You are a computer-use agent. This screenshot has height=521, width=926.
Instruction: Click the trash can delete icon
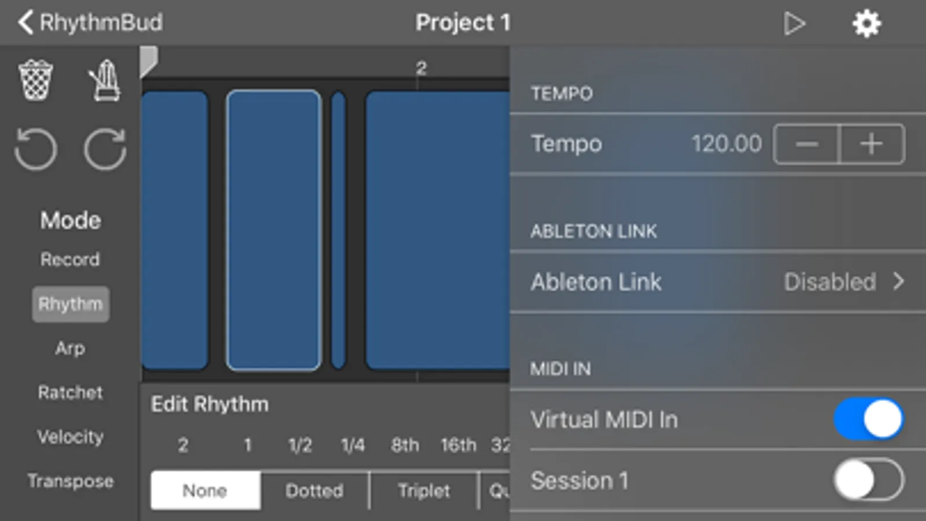point(36,80)
